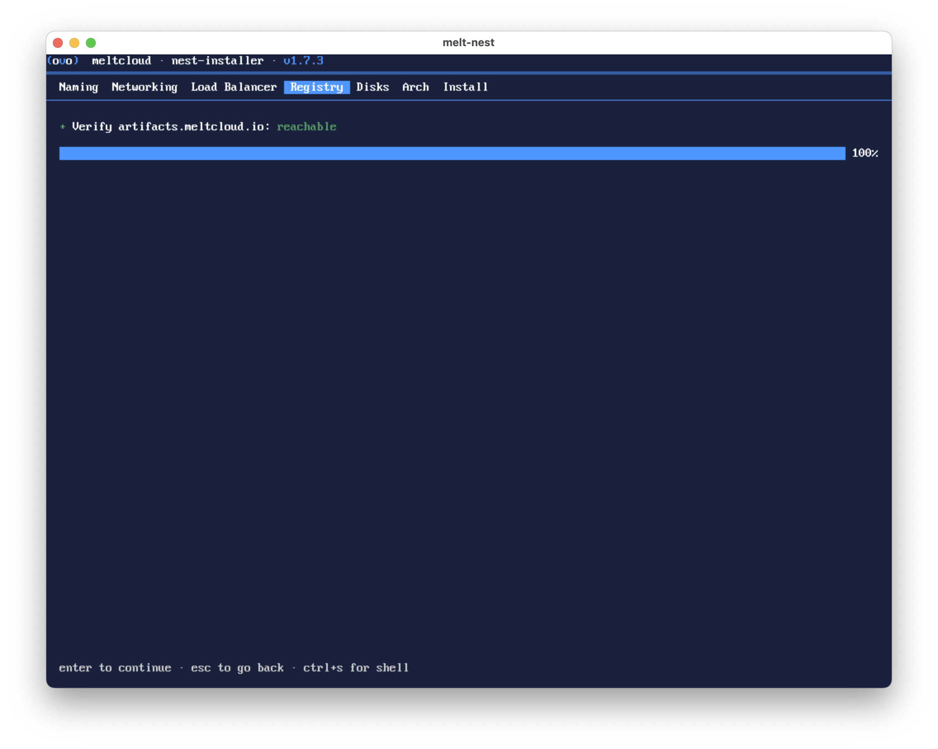The height and width of the screenshot is (749, 938).
Task: Click the (ovo) owl logo
Action: pos(63,61)
